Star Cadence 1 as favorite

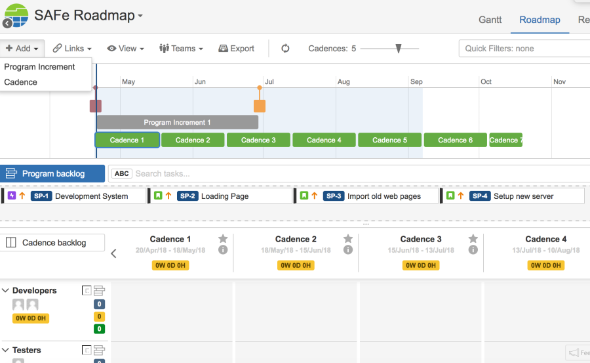coord(223,238)
